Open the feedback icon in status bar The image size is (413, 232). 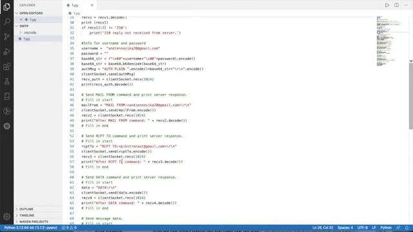[398, 227]
